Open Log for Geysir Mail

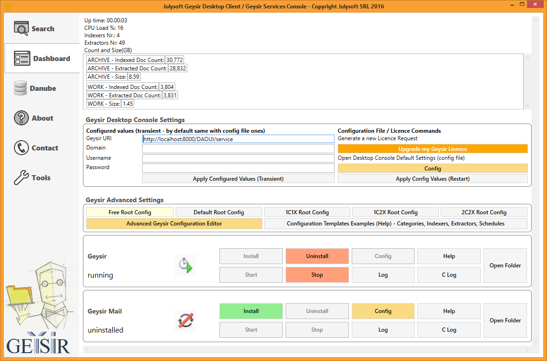pyautogui.click(x=383, y=330)
